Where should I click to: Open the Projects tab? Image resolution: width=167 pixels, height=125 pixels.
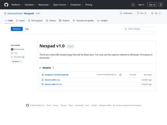pos(64,20)
